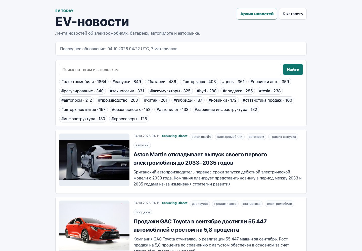The height and width of the screenshot is (251, 362).
Task: Click the автопром article tag
Action: (x=256, y=137)
